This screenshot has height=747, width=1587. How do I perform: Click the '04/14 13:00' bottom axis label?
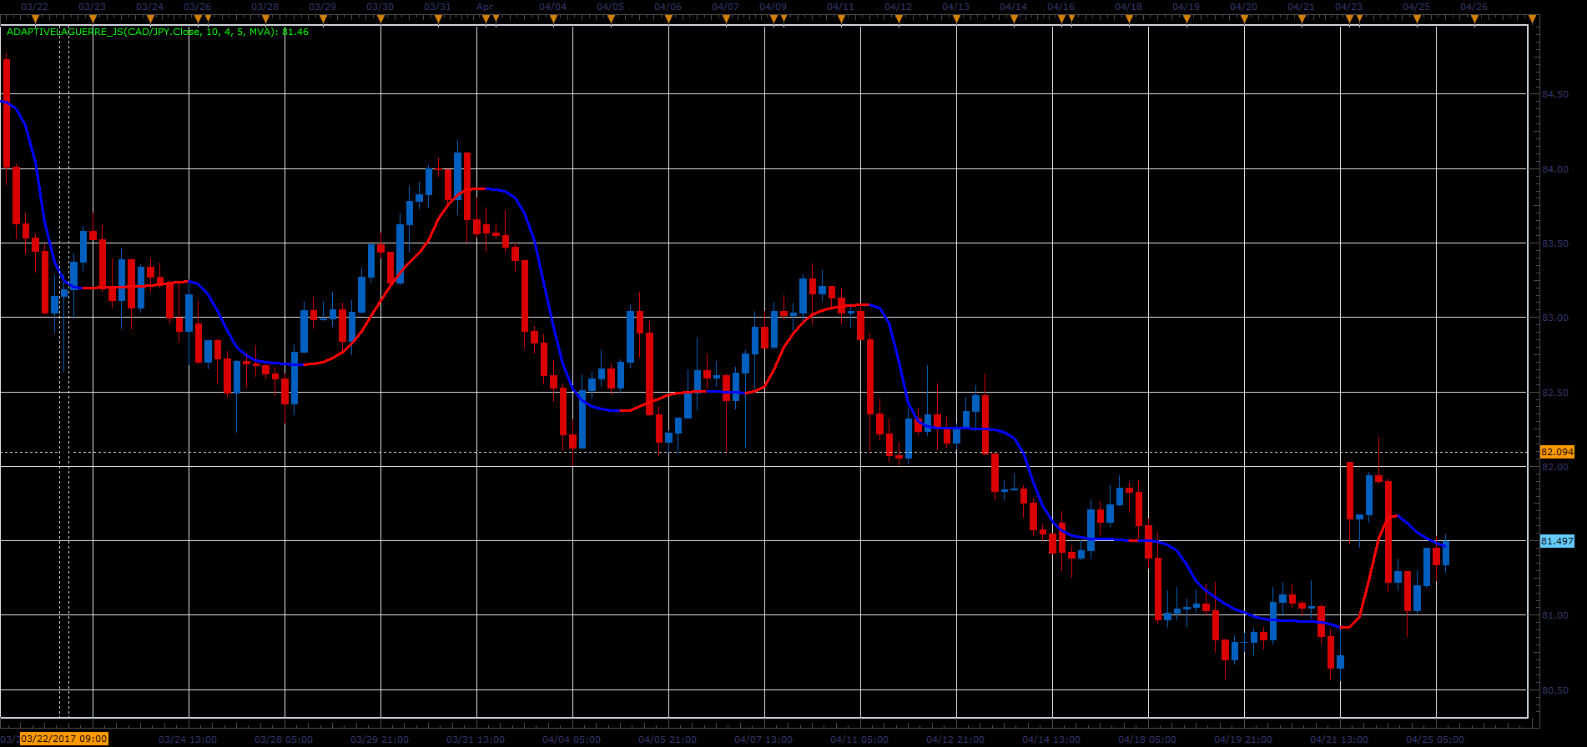click(x=1051, y=739)
